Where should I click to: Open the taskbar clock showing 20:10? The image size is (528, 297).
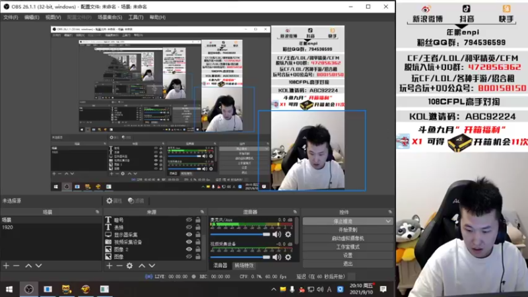[x=361, y=289]
